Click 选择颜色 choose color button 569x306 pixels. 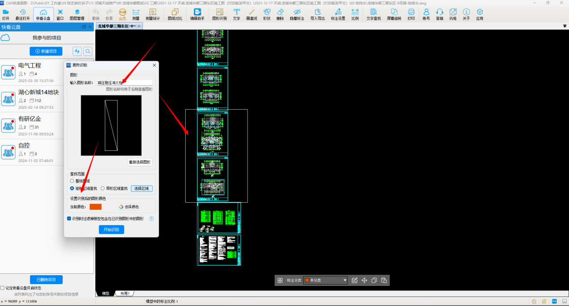click(x=129, y=207)
